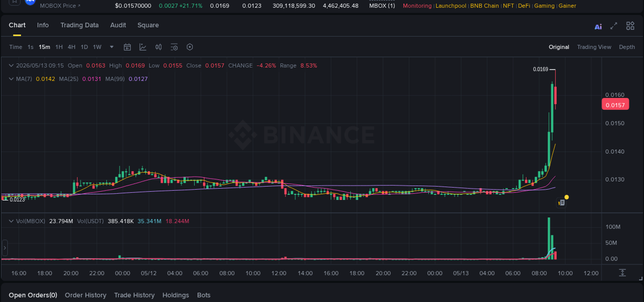Click the BNB Chain tag

coord(485,6)
